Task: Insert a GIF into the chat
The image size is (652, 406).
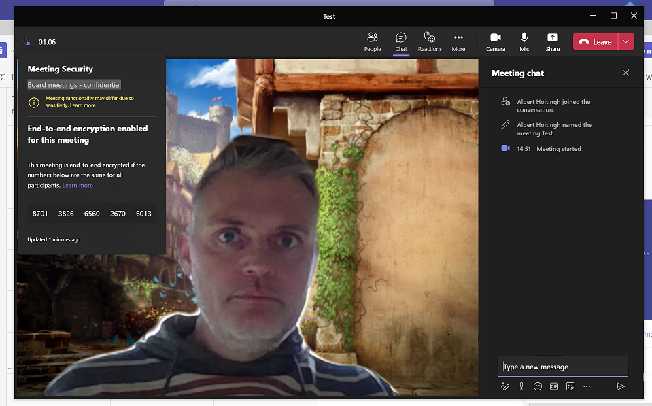Action: coord(554,386)
